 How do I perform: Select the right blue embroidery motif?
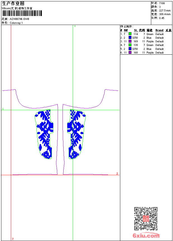click(x=76, y=134)
